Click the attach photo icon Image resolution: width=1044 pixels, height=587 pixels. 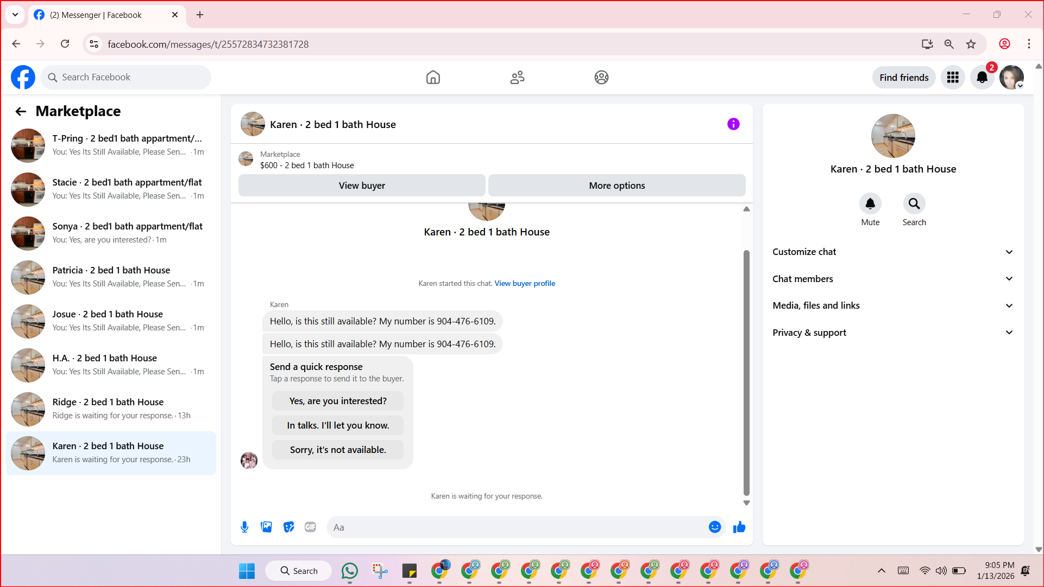click(266, 527)
